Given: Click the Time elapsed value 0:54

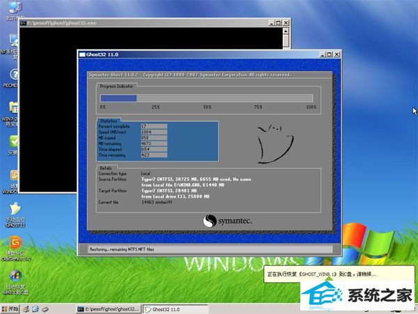Looking at the screenshot, I should 154,149.
